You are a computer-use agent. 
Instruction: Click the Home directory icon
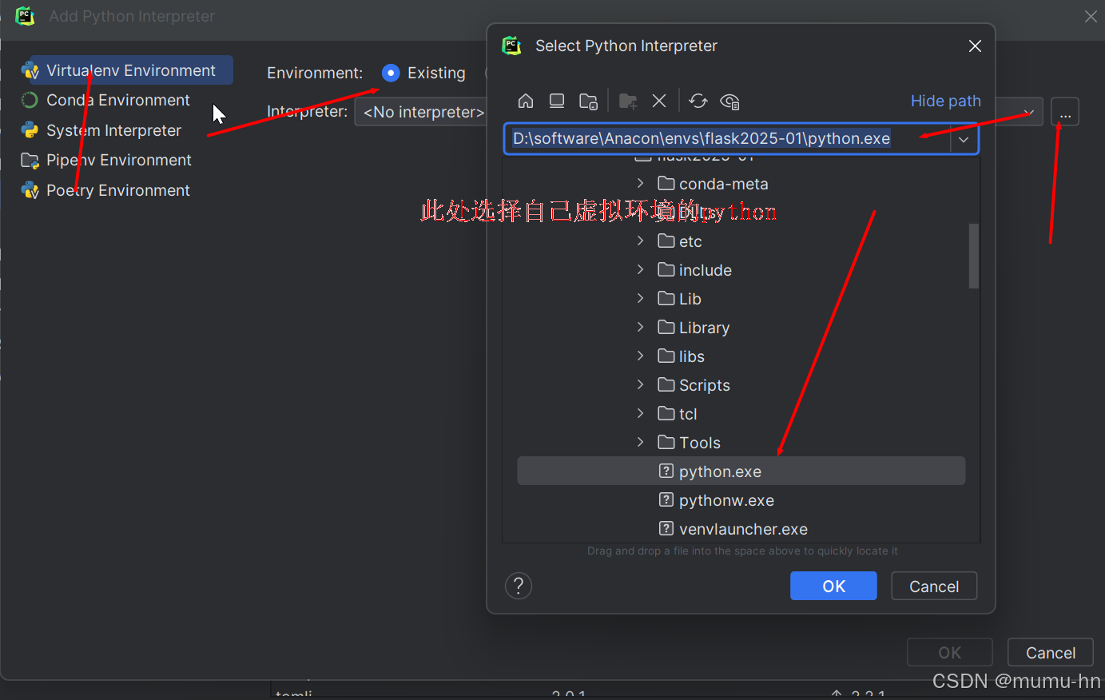click(526, 101)
